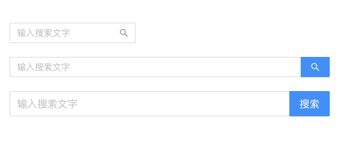Submit search using the white magnifier icon

(x=315, y=67)
